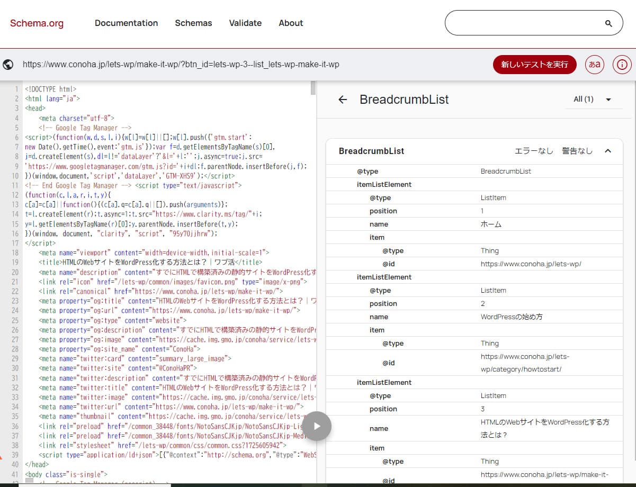The height and width of the screenshot is (487, 636).
Task: Click the search magnifier icon
Action: (608, 23)
